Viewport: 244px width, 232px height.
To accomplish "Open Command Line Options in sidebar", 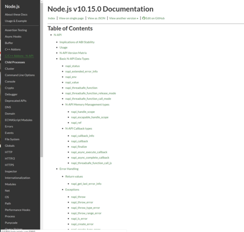I will [20, 75].
